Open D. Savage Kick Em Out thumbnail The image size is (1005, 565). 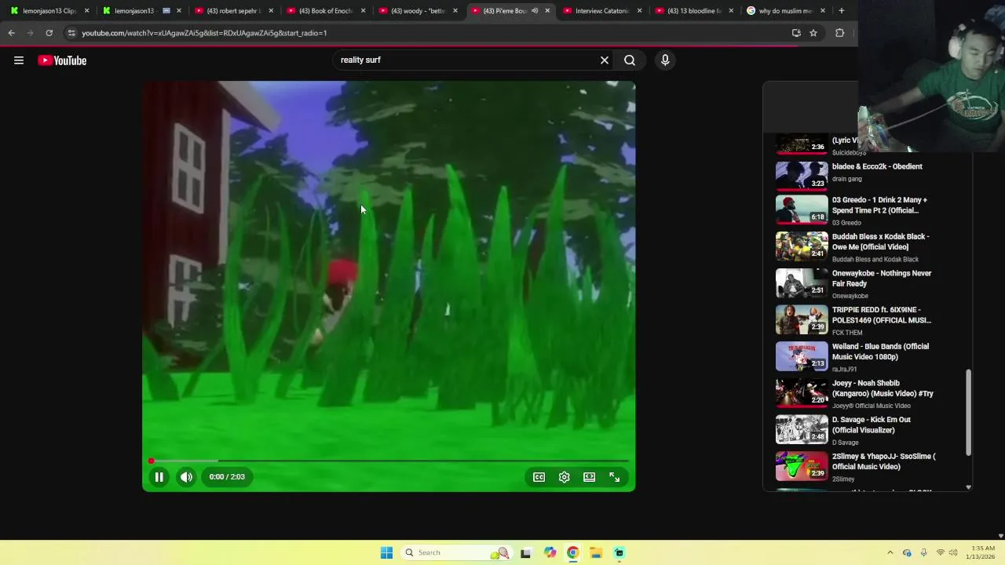[x=802, y=429]
